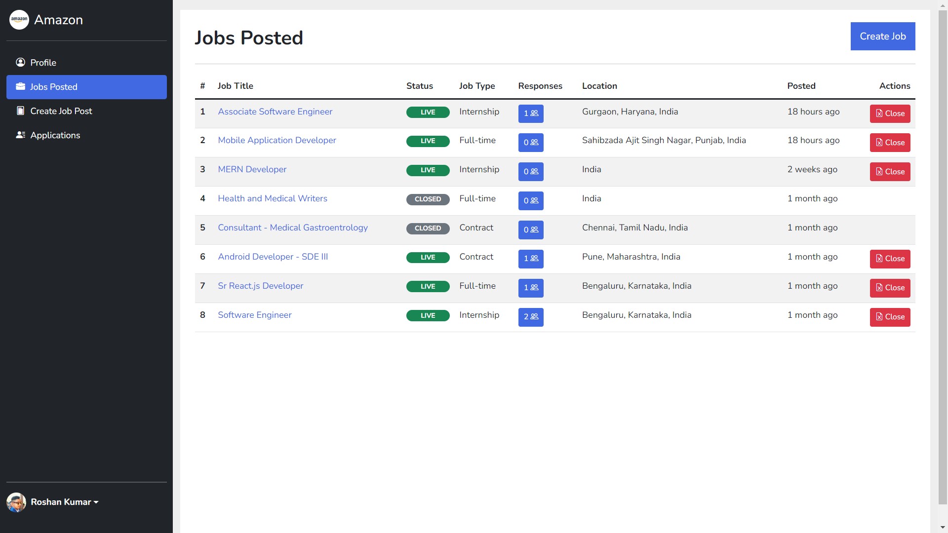Image resolution: width=948 pixels, height=533 pixels.
Task: Close the Sr React.js Developer job
Action: 890,288
